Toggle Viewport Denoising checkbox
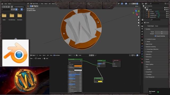 coord(155,36)
